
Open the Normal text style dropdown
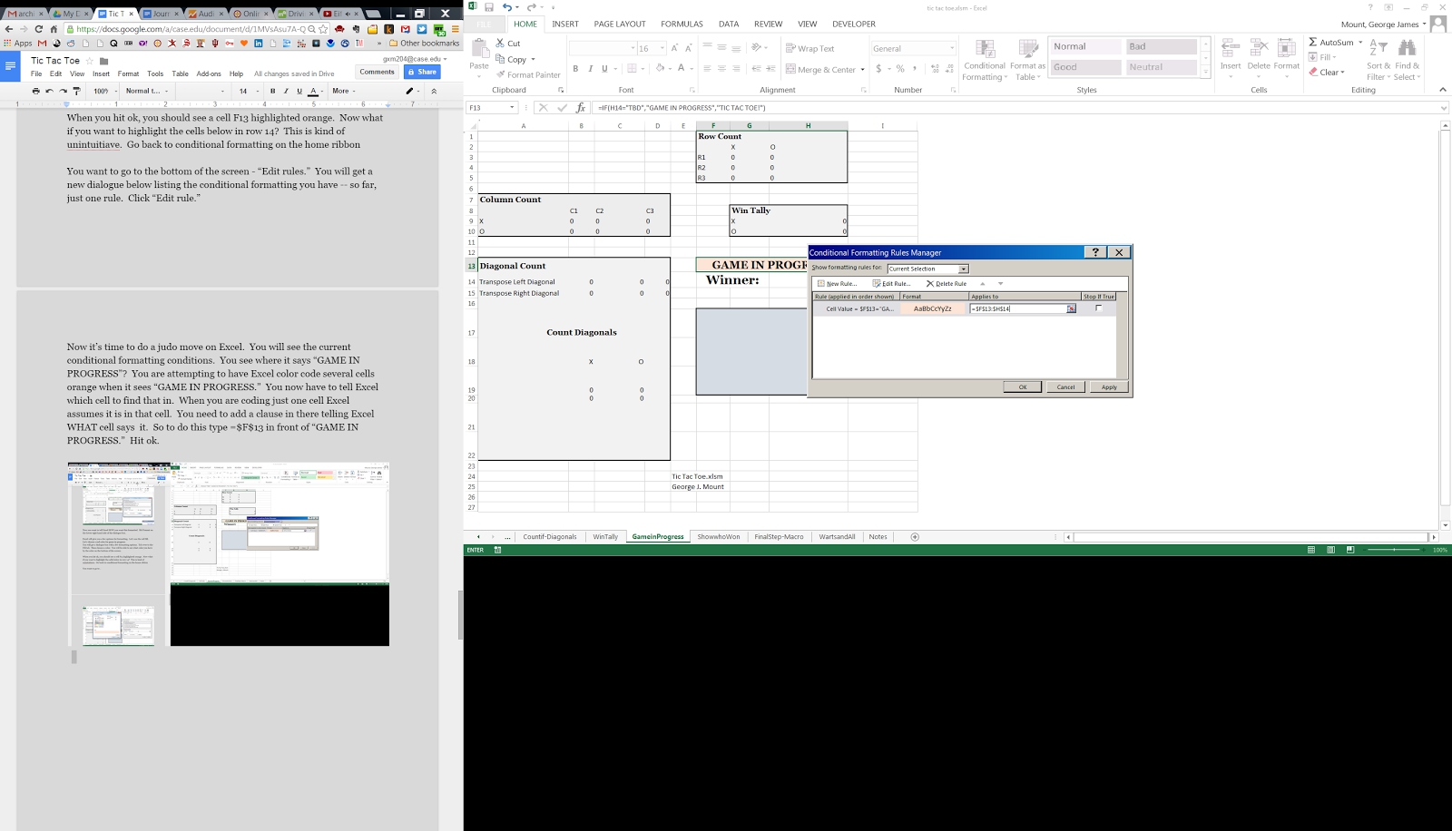tap(147, 91)
